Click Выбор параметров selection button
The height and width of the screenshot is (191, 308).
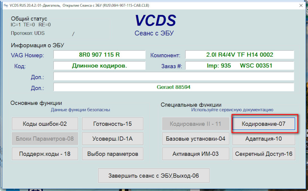click(113, 154)
